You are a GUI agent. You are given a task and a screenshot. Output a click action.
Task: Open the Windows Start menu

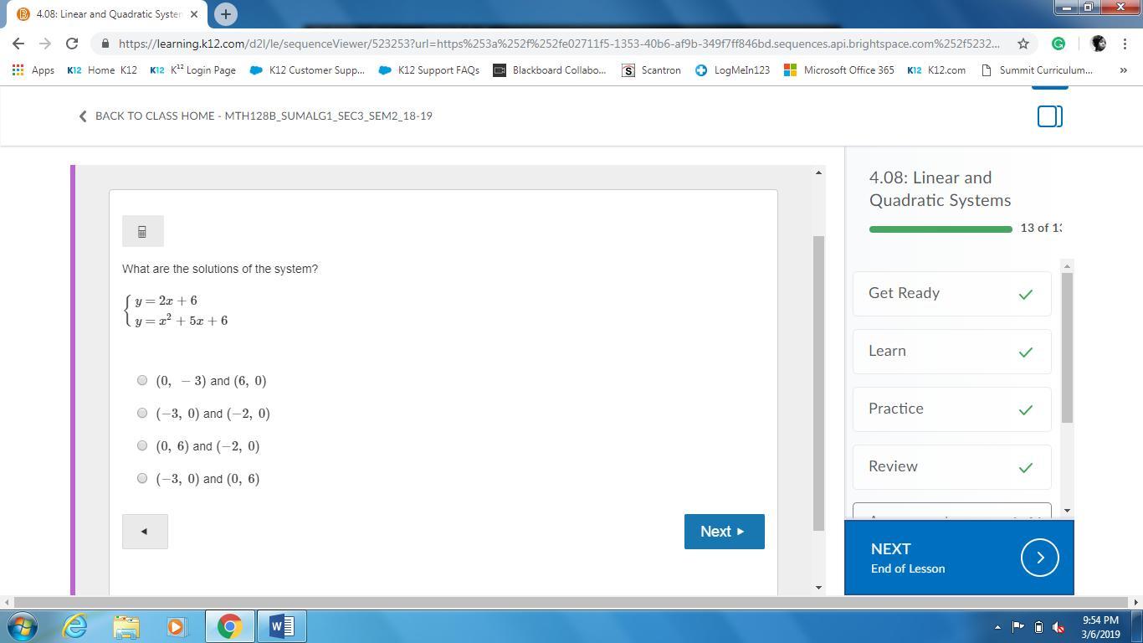23,626
